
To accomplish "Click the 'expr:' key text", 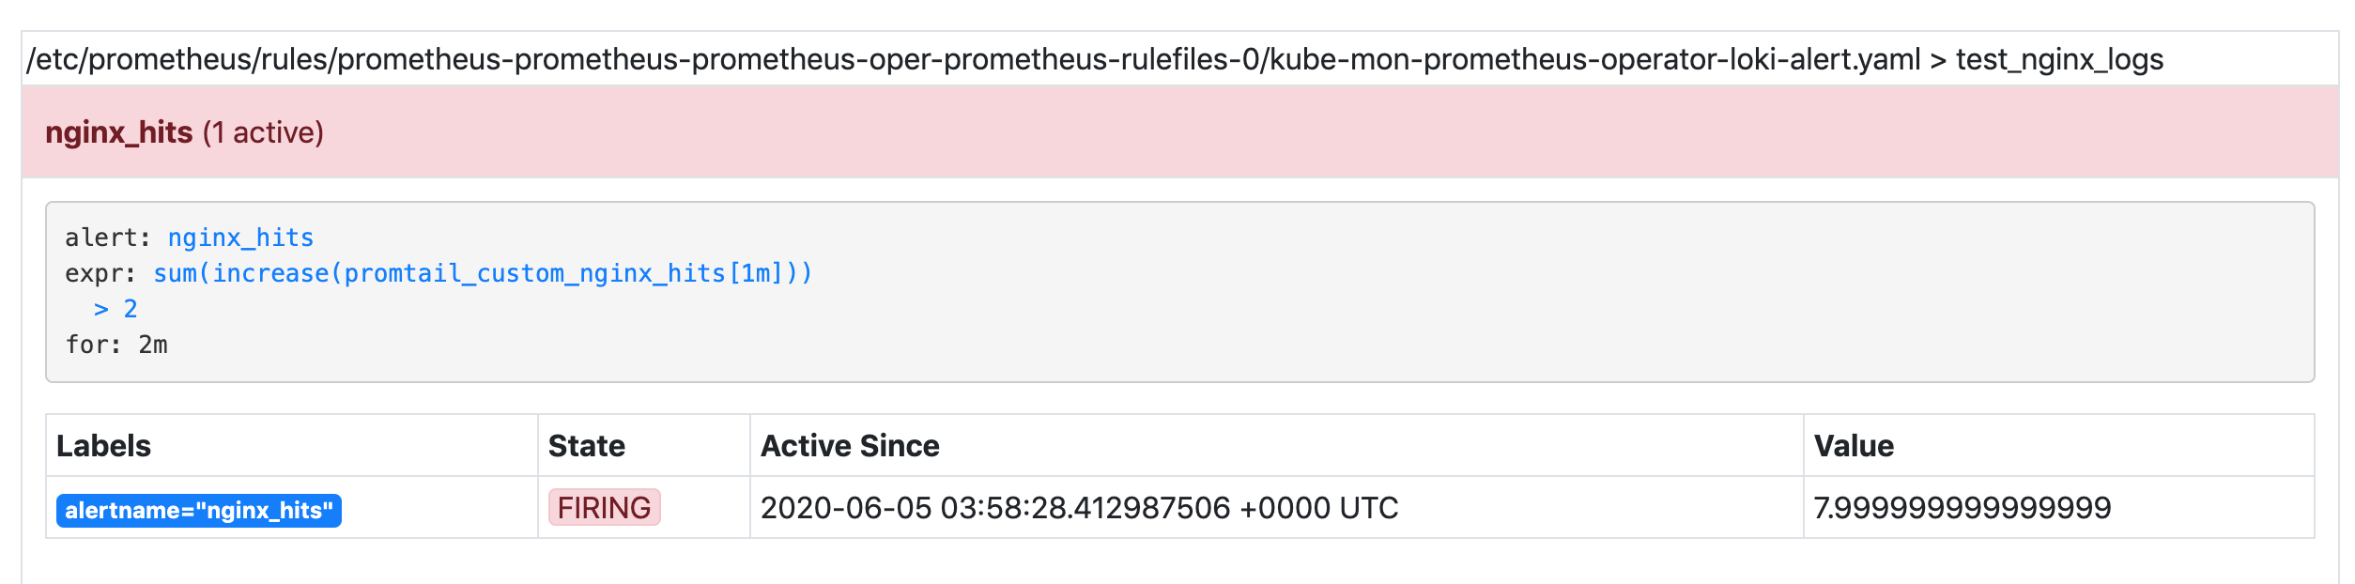I will click(x=100, y=273).
